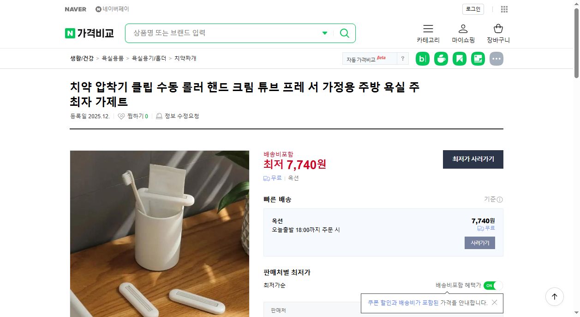Click the 최저가 사러가기 button
Screen dimensions: 580x317
pyautogui.click(x=473, y=159)
